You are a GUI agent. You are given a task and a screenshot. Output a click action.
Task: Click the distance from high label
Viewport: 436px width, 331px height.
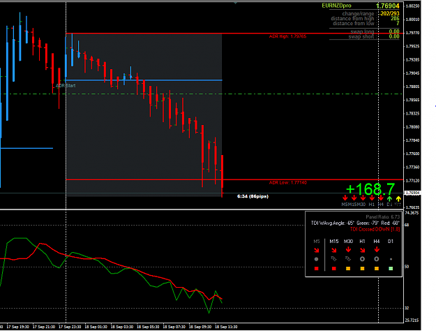354,18
